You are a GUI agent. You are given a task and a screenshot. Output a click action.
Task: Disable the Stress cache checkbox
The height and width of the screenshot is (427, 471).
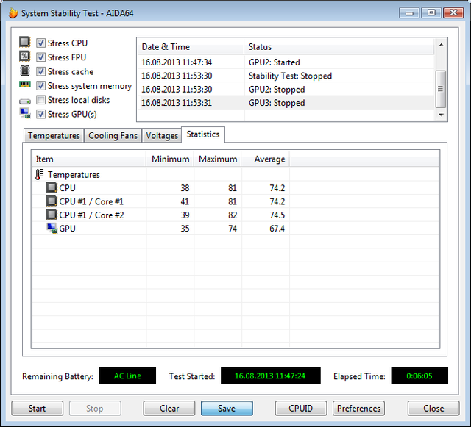tap(41, 72)
